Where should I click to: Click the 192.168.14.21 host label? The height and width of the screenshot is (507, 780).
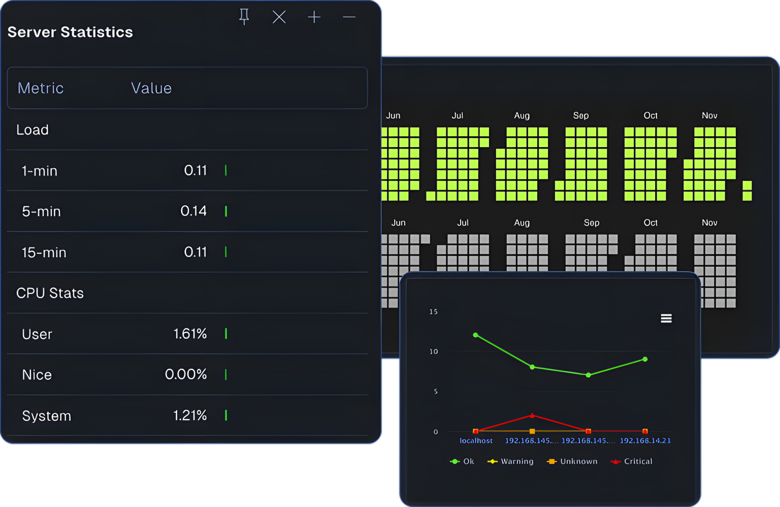644,441
